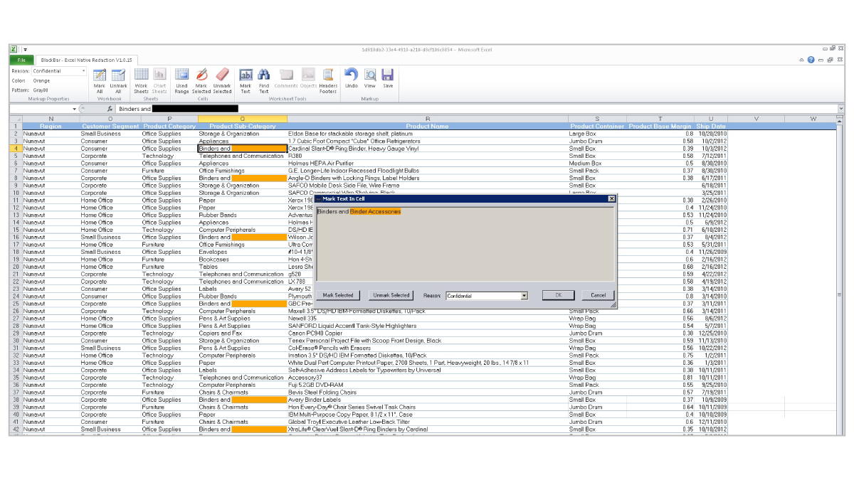Click the 'Avery Binder Labels' cell
This screenshot has height=480, width=854.
click(x=428, y=400)
